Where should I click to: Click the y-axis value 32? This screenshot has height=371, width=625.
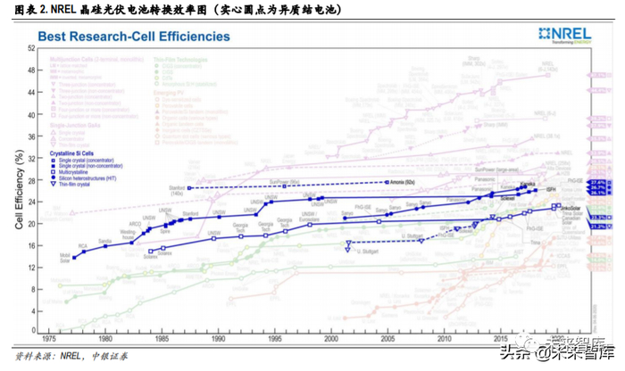click(31, 159)
